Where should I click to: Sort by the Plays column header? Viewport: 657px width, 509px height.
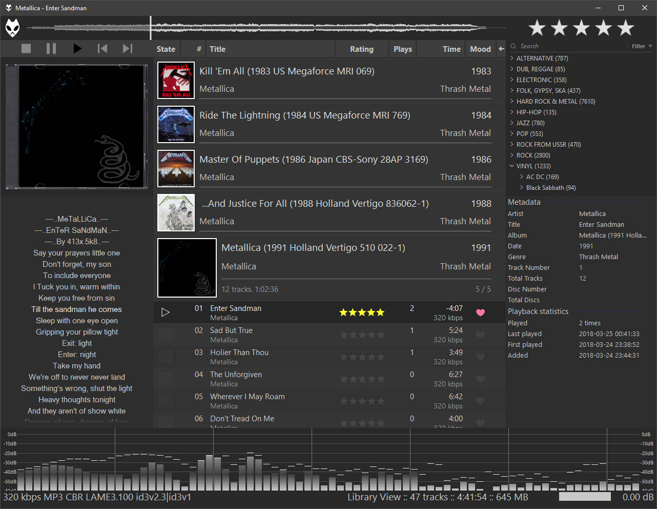point(403,49)
